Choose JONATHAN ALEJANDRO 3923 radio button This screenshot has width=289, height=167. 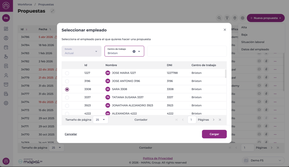[x=67, y=106]
